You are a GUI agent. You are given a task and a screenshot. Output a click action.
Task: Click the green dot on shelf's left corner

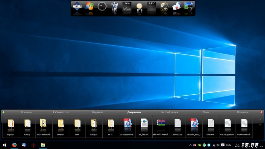tap(3, 112)
